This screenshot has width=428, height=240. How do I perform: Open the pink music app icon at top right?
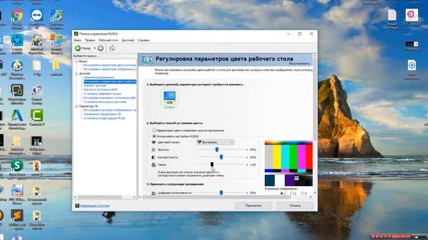coord(412,15)
